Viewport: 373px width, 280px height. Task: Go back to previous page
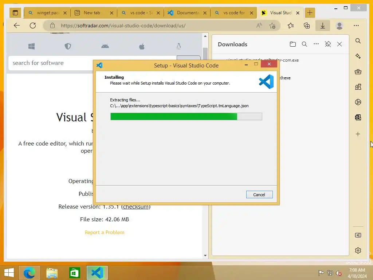[x=17, y=26]
